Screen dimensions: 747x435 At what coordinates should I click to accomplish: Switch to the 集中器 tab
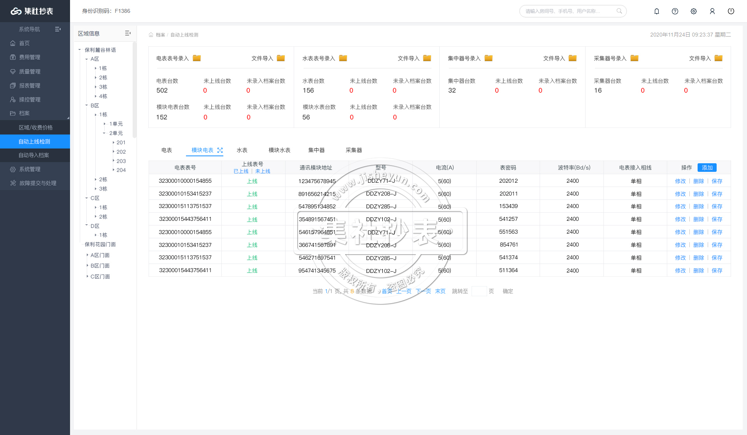tap(316, 150)
